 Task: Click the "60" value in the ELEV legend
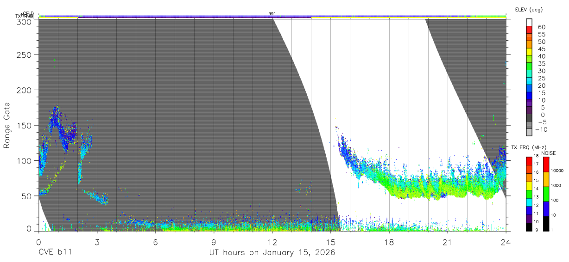click(541, 27)
